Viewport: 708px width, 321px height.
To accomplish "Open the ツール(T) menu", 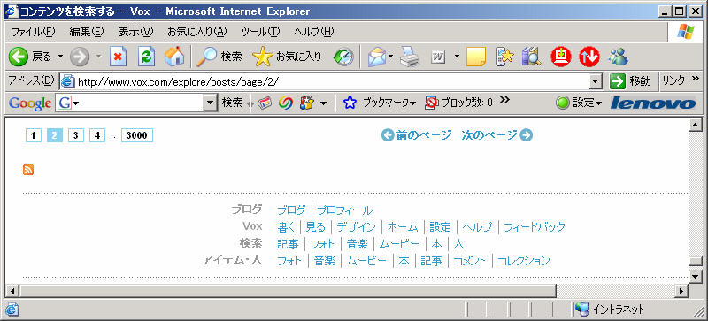I will click(260, 32).
